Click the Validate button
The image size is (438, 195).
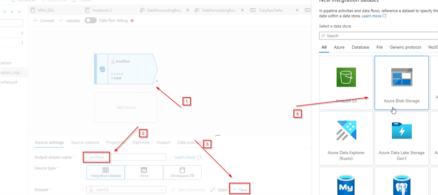70,20
